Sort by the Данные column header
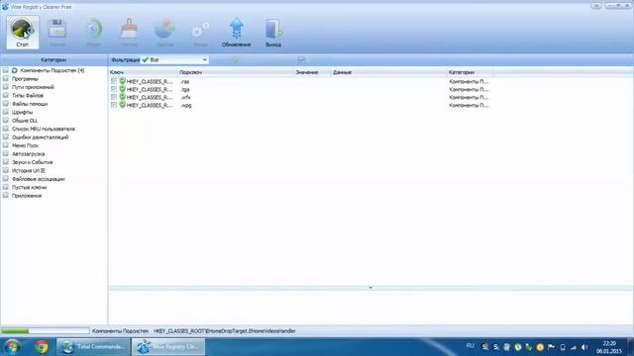634x356 pixels. (388, 72)
